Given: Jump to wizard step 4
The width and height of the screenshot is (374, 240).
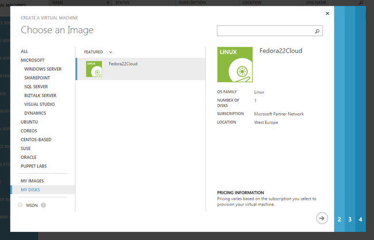Looking at the screenshot, I should [361, 219].
